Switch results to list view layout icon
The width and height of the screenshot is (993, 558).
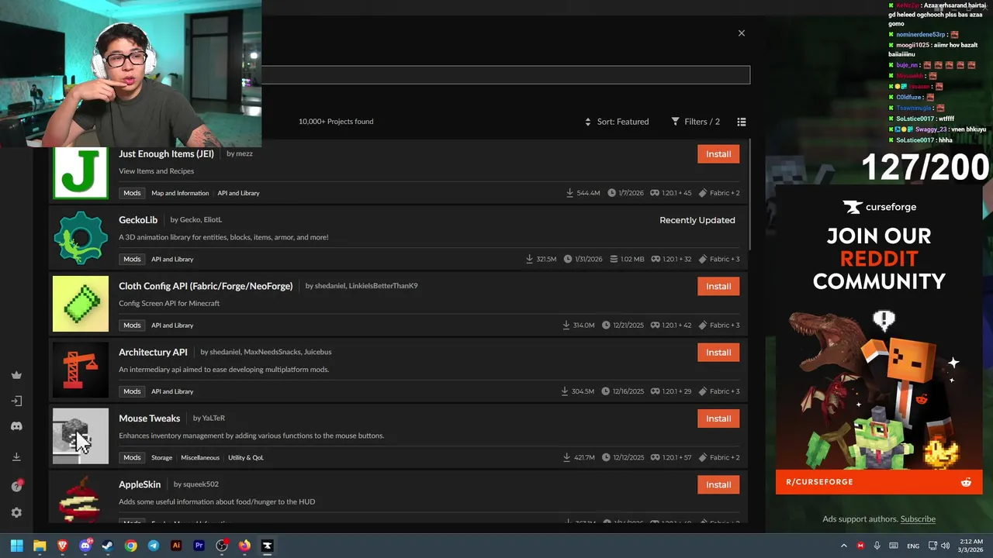742,122
